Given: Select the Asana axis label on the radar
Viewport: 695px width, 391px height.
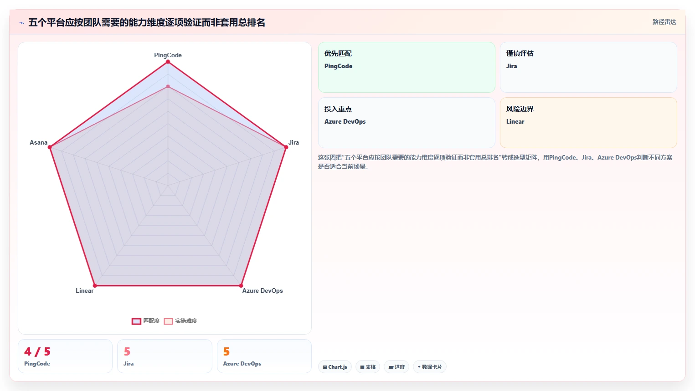Looking at the screenshot, I should [38, 142].
